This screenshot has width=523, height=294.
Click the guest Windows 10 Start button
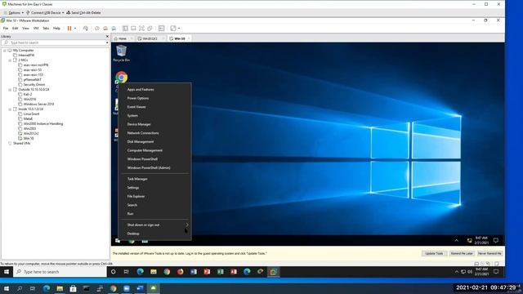[x=118, y=240]
